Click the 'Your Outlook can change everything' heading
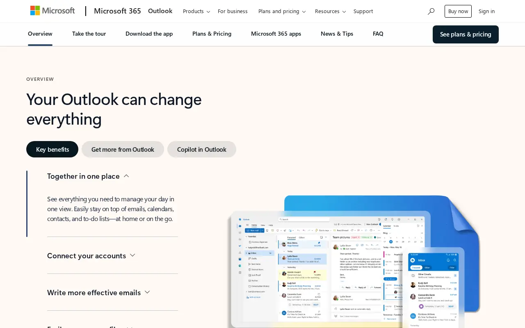Viewport: 525px width, 328px height. tap(114, 109)
